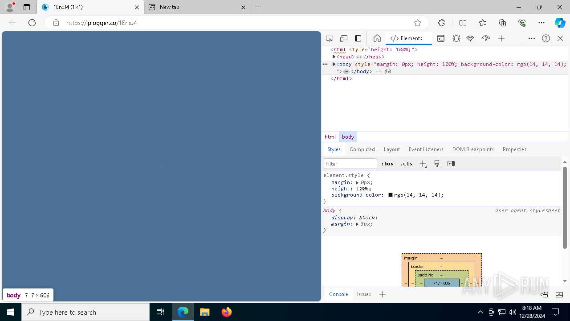Toggle the DevTools activity bar icon
The image size is (570, 321).
click(x=358, y=38)
